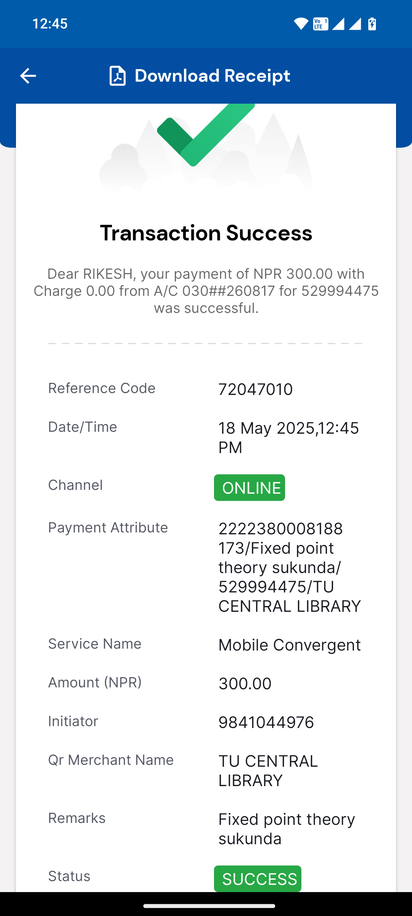Tap the back arrow icon

(x=28, y=76)
